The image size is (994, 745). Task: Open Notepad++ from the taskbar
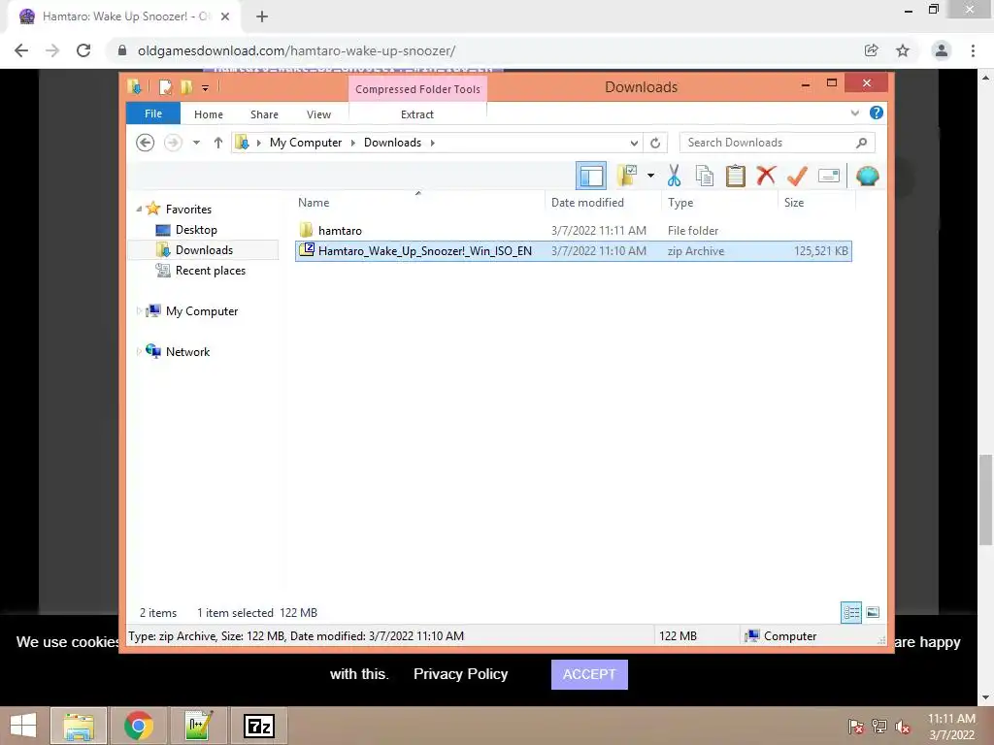click(198, 726)
